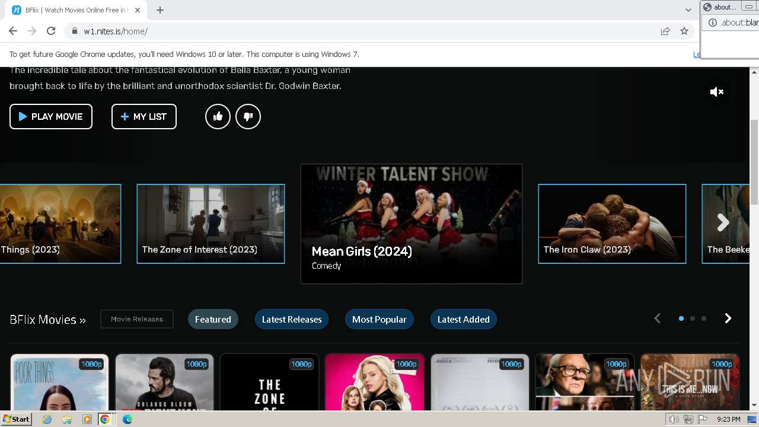This screenshot has height=427, width=759.
Task: Open the BFlix Movies section link
Action: point(47,320)
